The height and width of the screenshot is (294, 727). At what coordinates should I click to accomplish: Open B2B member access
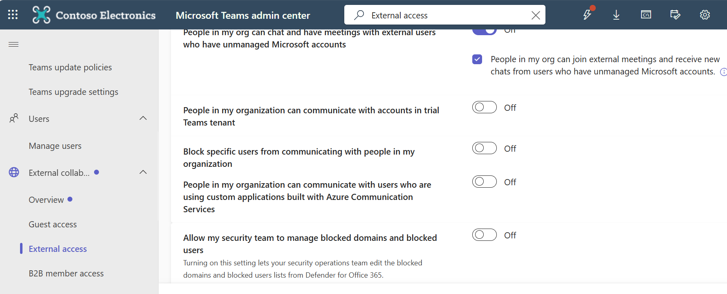[66, 274]
